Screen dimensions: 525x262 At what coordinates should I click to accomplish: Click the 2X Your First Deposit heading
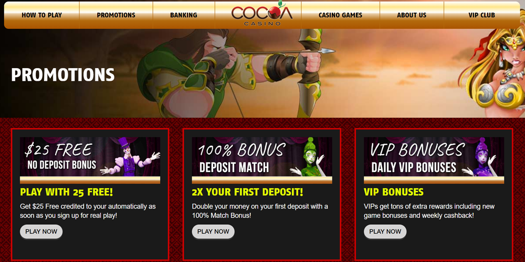(247, 192)
